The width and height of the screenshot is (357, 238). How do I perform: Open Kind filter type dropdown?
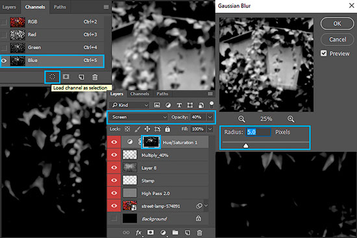tap(130, 105)
